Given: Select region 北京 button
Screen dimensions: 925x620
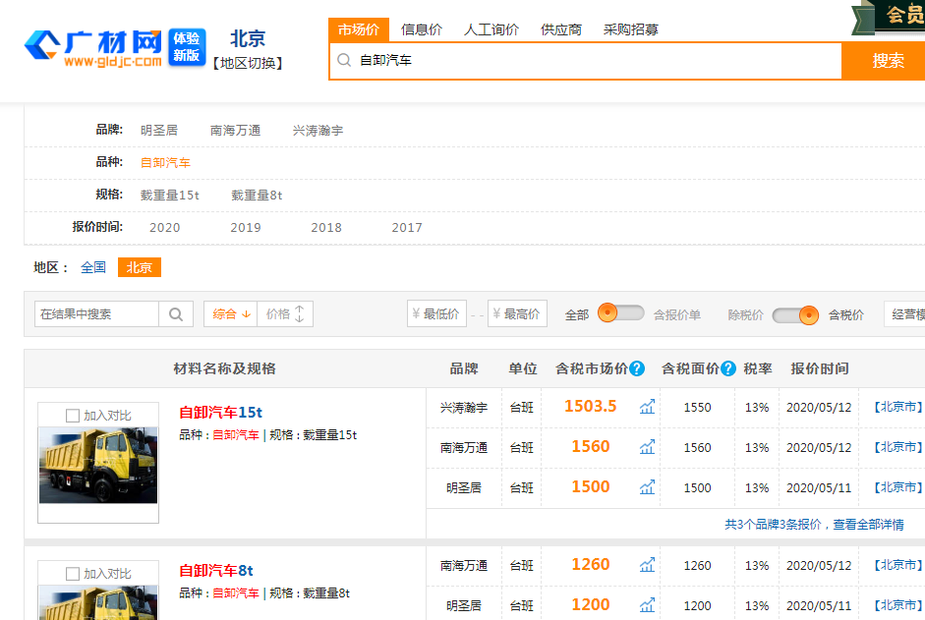Looking at the screenshot, I should pyautogui.click(x=140, y=267).
